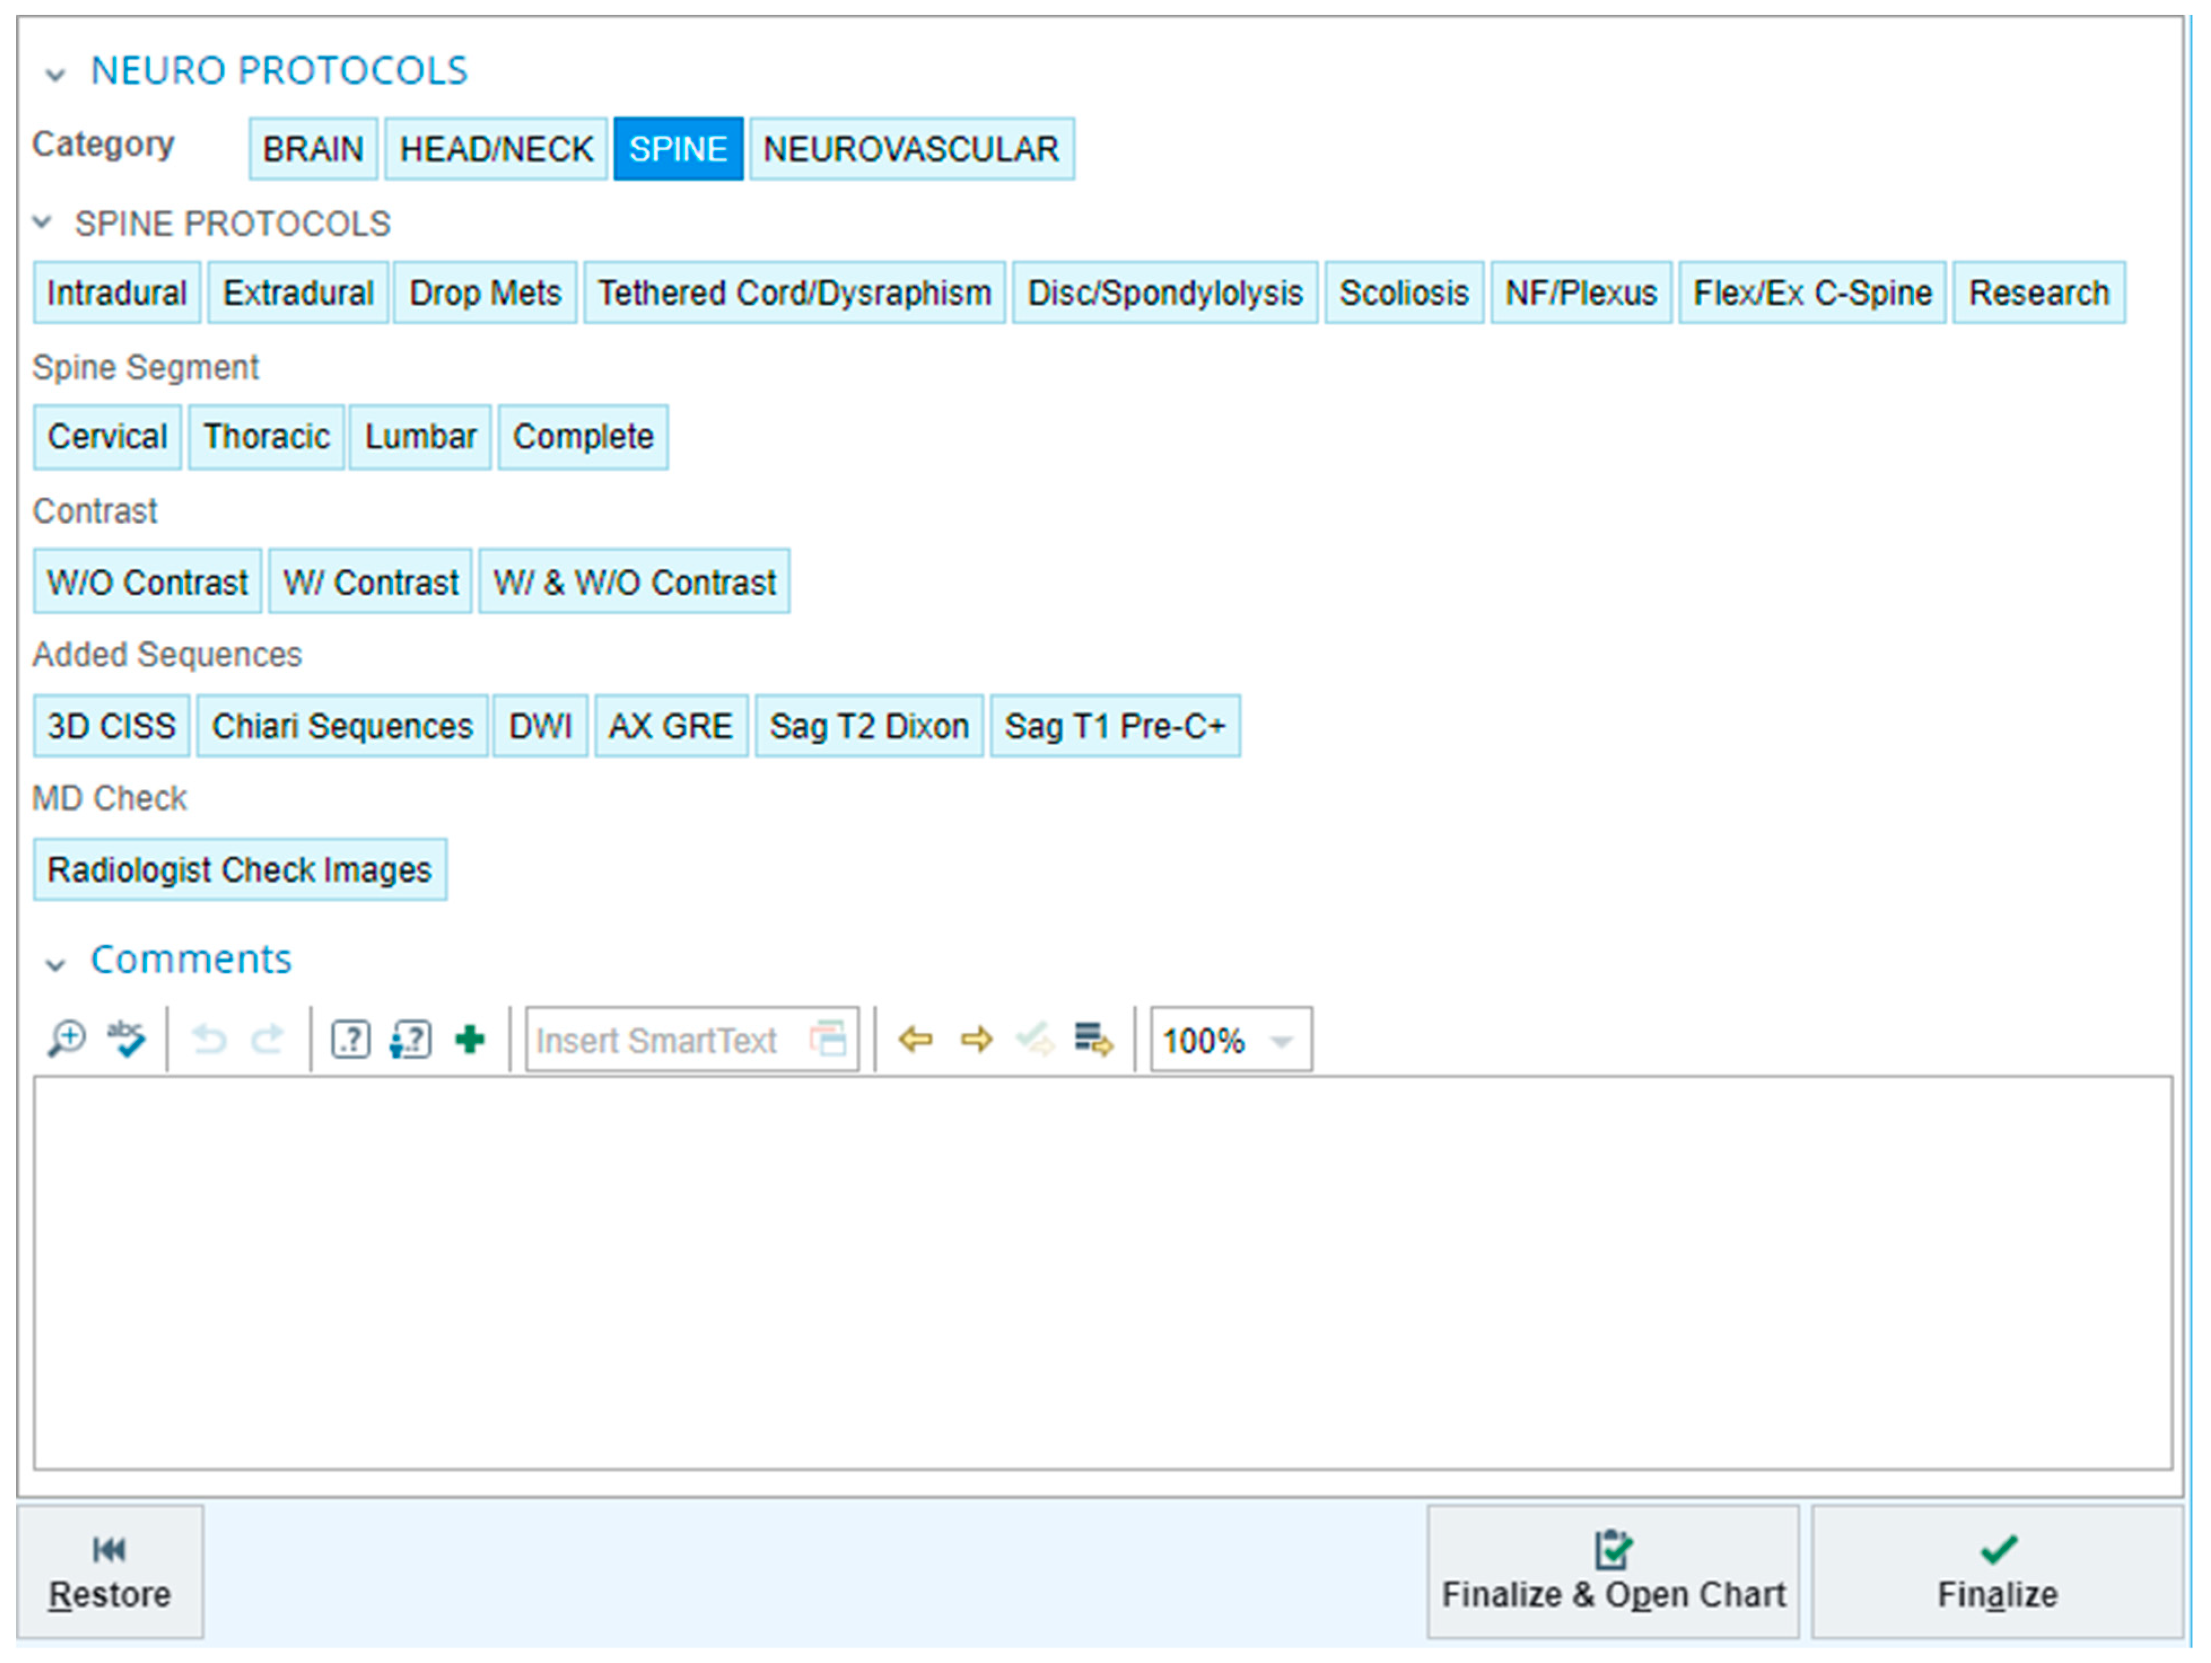Image resolution: width=2211 pixels, height=1663 pixels.
Task: Click the zoom magnifier icon in comments toolbar
Action: 66,1040
